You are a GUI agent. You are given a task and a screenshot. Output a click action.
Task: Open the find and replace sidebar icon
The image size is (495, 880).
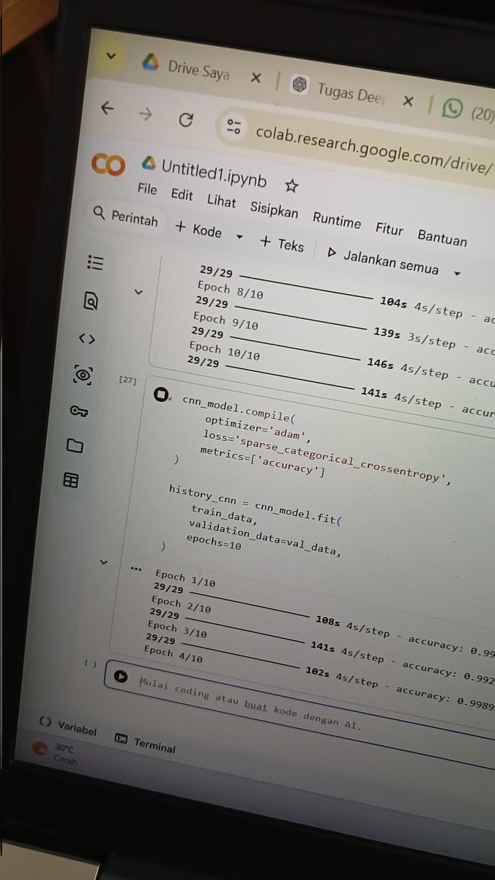(92, 301)
